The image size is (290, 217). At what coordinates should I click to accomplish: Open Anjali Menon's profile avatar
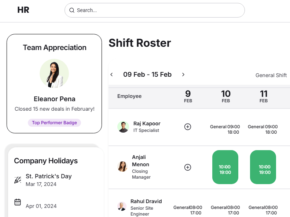coord(122,167)
